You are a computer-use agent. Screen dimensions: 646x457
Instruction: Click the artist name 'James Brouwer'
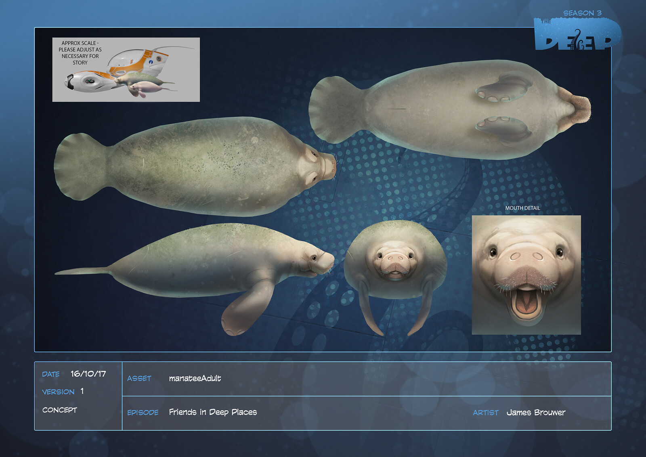536,413
